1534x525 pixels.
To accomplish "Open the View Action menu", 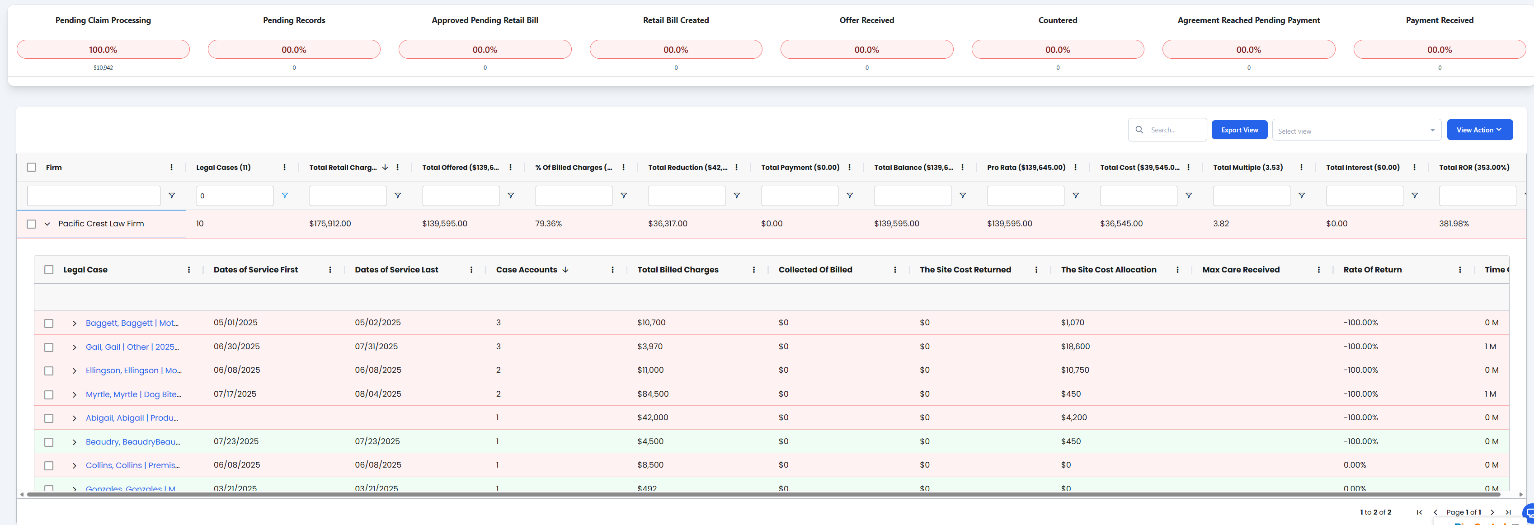I will coord(1480,129).
